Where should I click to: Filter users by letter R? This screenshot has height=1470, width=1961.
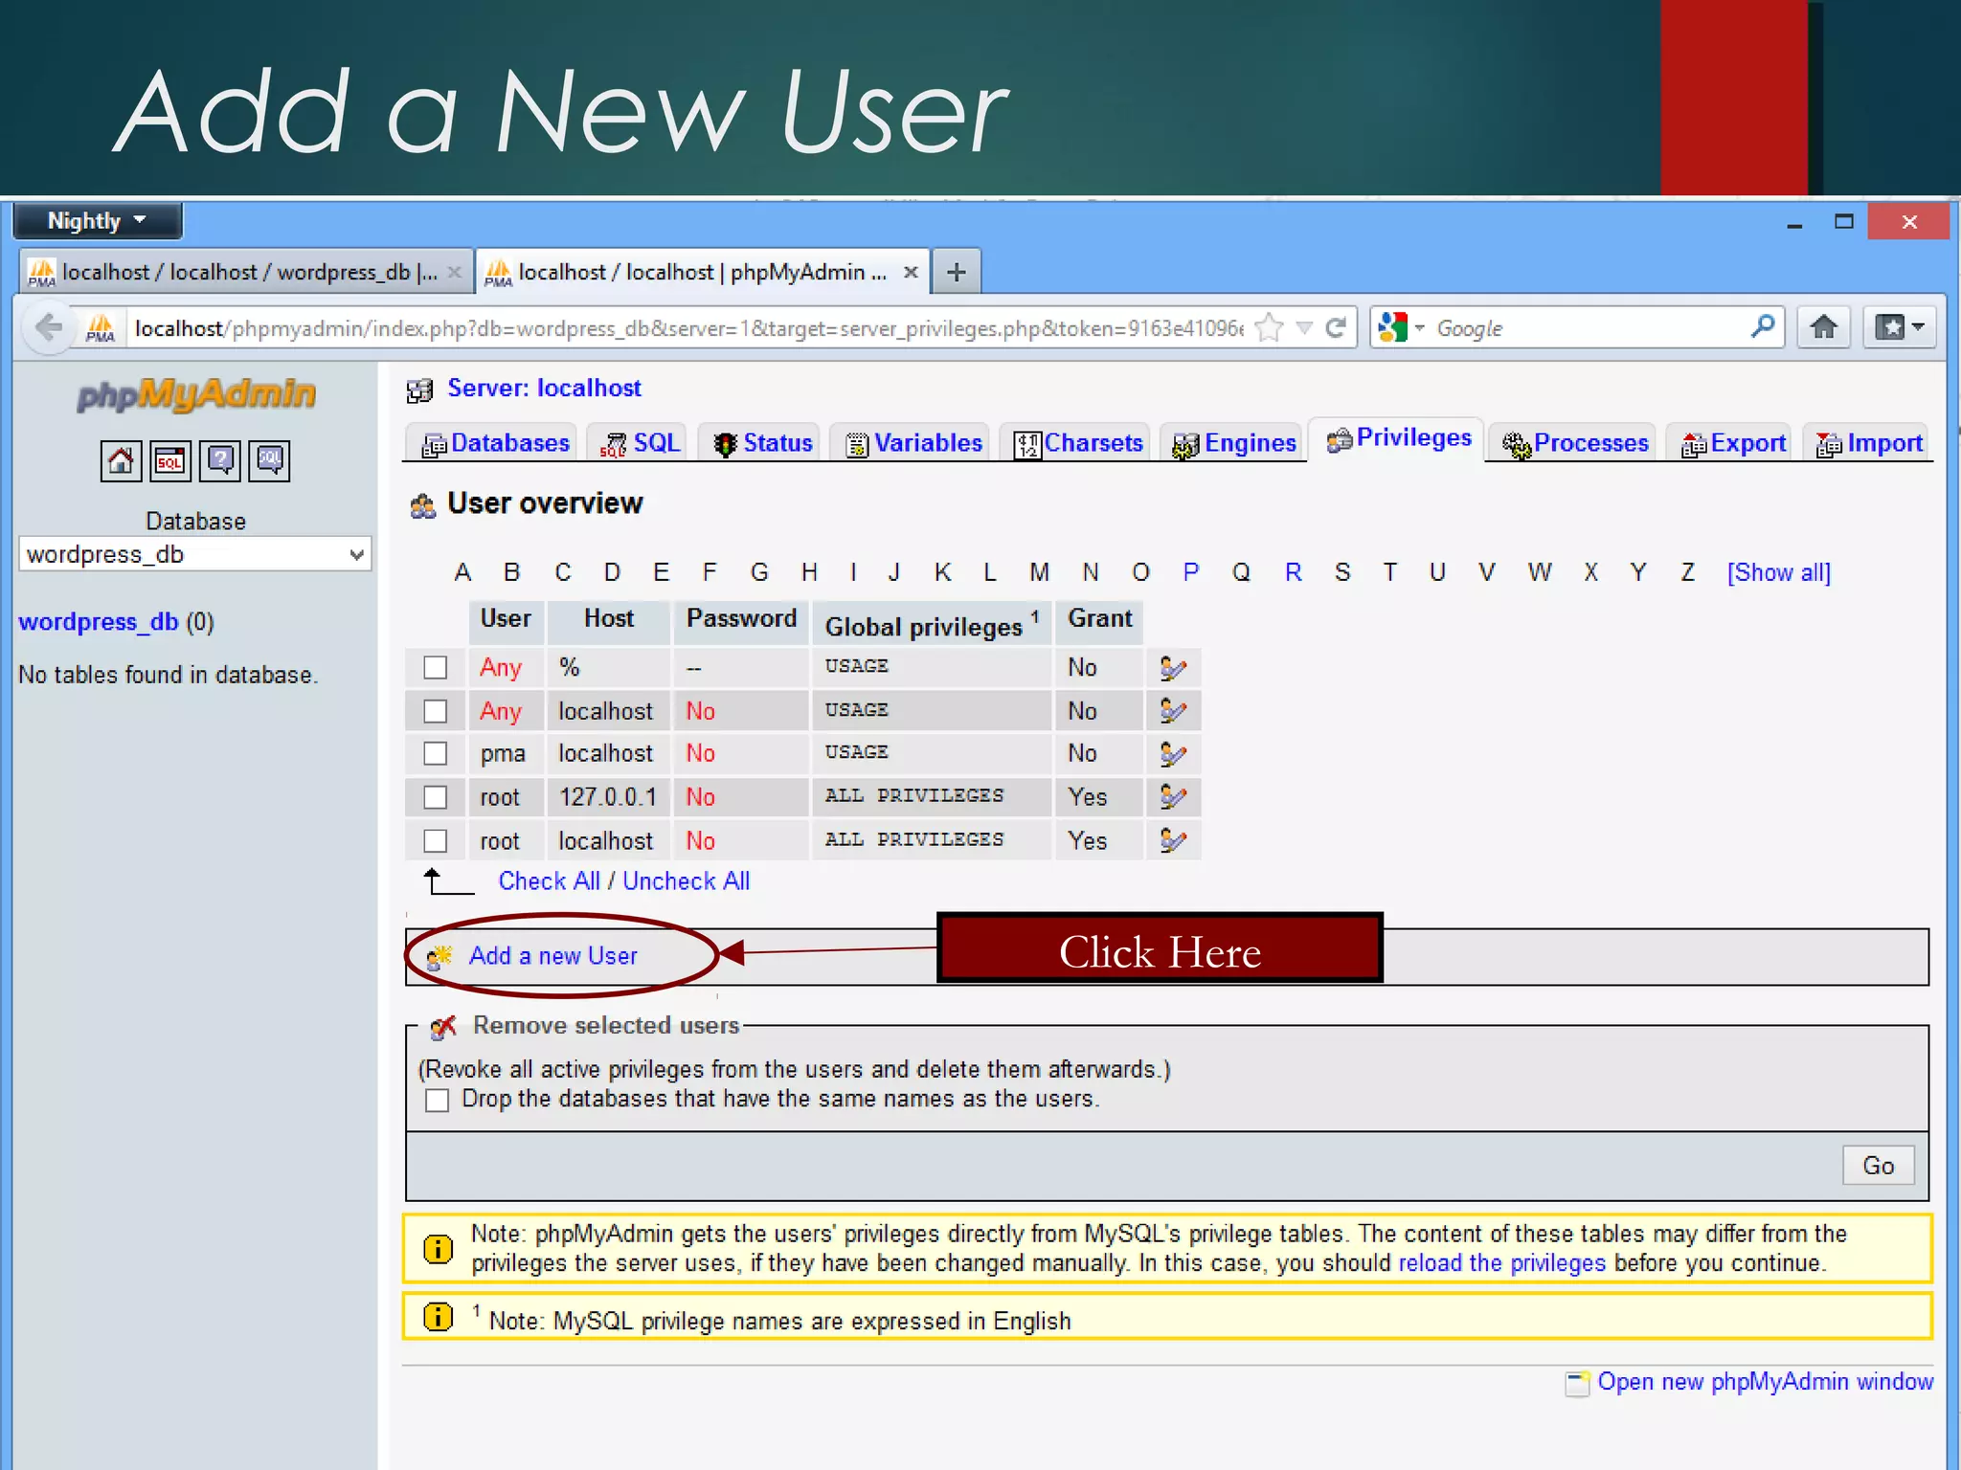tap(1294, 572)
